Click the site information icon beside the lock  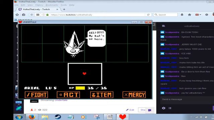point(43,15)
